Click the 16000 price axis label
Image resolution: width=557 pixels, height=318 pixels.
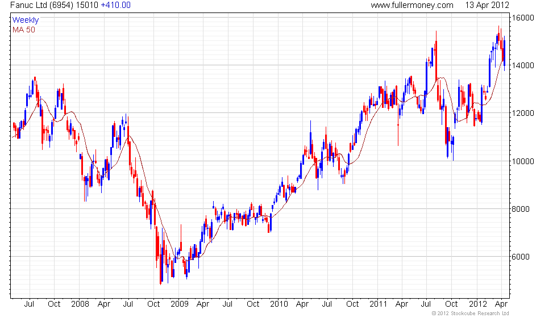tap(524, 18)
